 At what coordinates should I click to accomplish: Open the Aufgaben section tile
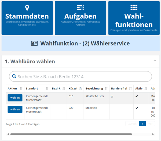coord(80,18)
